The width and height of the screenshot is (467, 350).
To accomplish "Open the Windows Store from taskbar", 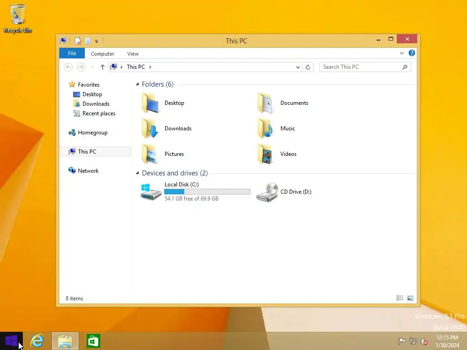I will pos(93,341).
